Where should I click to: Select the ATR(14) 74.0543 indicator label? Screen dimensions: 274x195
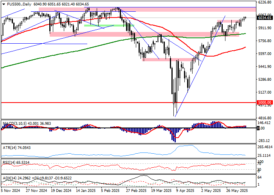tap(17, 148)
